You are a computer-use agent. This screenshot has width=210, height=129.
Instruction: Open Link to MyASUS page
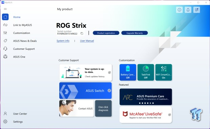pos(22,25)
